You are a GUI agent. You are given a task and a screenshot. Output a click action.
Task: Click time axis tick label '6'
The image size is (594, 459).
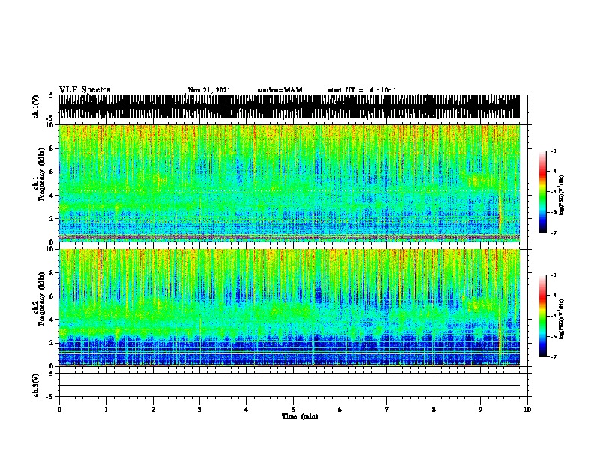(x=340, y=409)
